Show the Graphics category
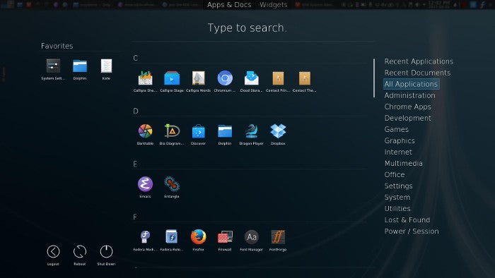Screen dimensions: 495x278 (400, 140)
